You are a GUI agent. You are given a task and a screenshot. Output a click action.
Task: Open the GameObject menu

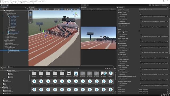click(x=11, y=3)
